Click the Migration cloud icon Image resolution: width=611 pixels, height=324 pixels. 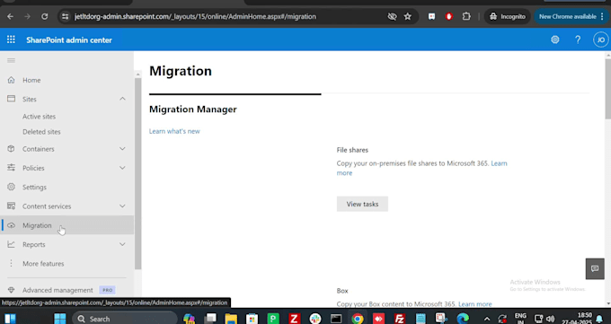click(12, 225)
